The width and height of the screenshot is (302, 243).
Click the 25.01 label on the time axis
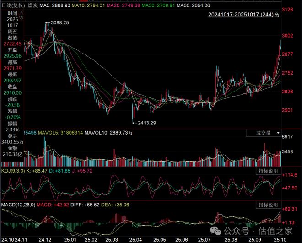pyautogui.click(x=70, y=239)
